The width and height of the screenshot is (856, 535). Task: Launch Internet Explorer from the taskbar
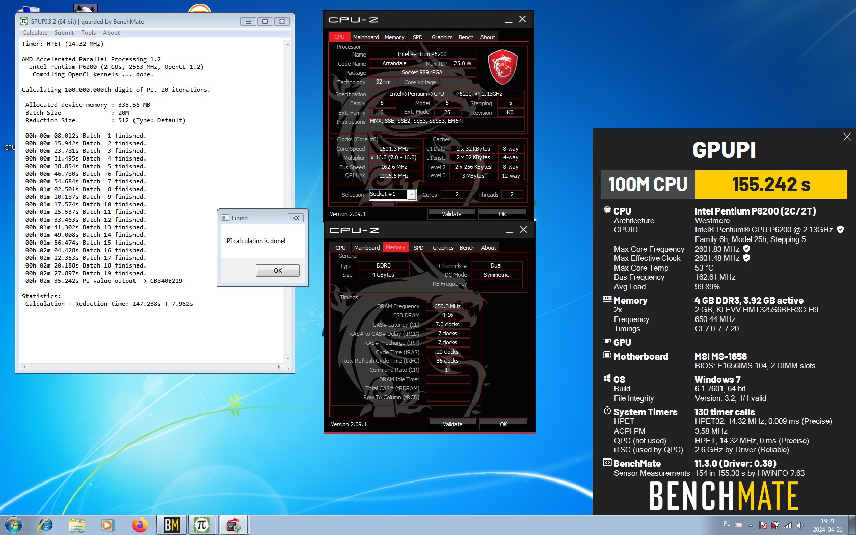[46, 525]
